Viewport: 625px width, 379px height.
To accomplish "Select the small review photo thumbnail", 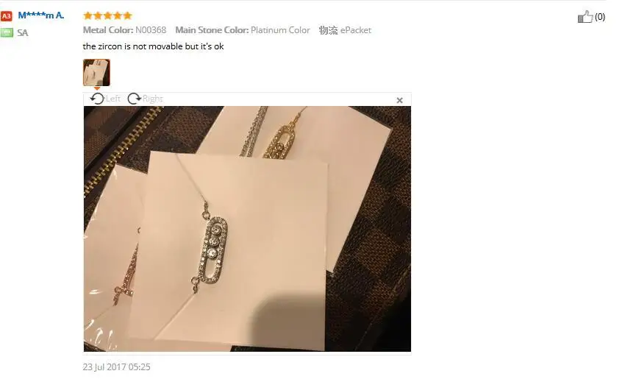I will tap(96, 73).
